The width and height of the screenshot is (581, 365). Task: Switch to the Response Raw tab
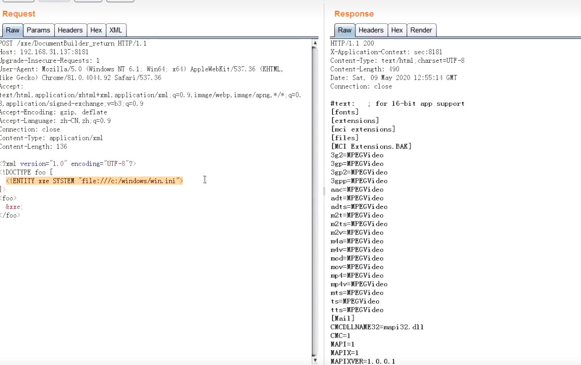(x=345, y=30)
